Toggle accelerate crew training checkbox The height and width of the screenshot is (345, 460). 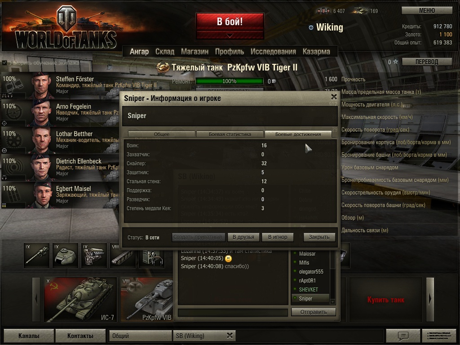coord(4,62)
